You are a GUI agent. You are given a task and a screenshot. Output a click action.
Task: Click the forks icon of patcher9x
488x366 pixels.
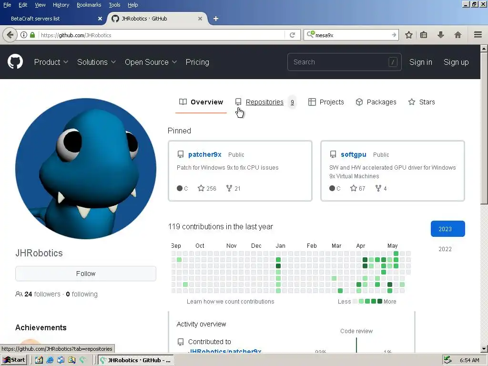(229, 188)
